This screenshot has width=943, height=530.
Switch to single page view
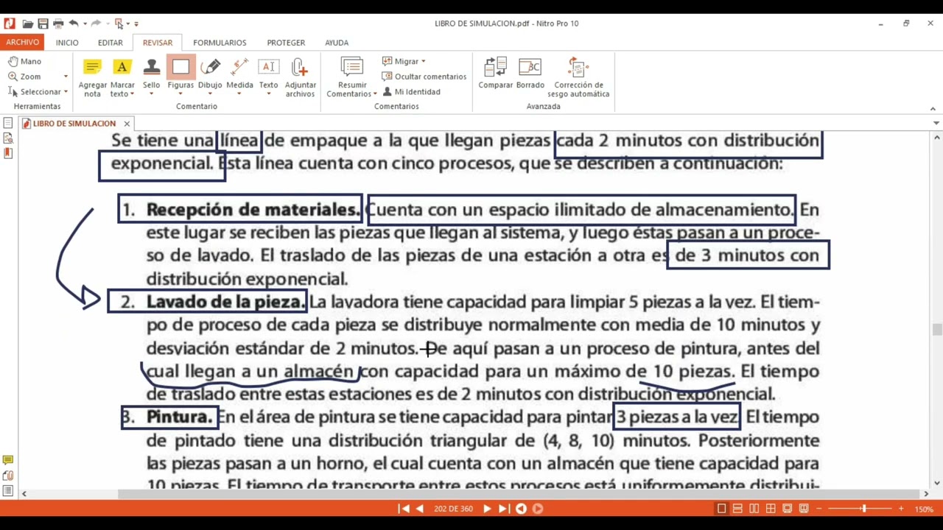(721, 509)
